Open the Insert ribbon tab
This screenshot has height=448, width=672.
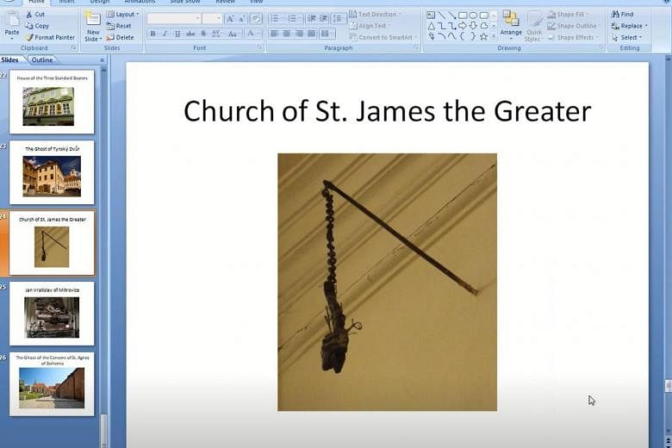tap(66, 2)
